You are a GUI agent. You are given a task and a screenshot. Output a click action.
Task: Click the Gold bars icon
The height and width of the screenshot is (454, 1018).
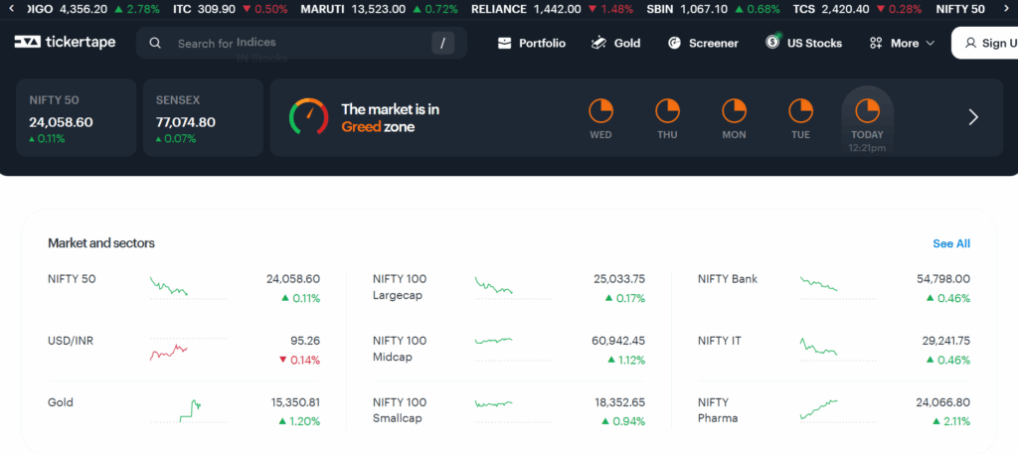pos(598,43)
